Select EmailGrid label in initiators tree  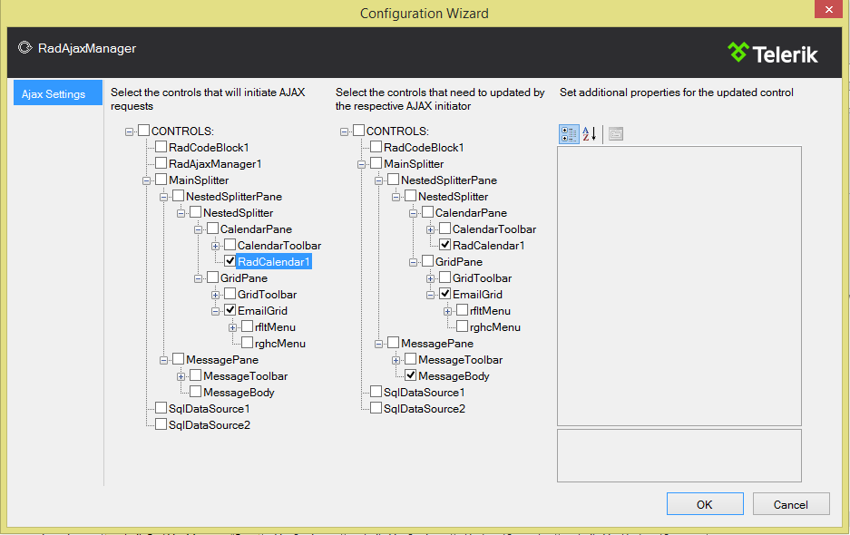[263, 311]
